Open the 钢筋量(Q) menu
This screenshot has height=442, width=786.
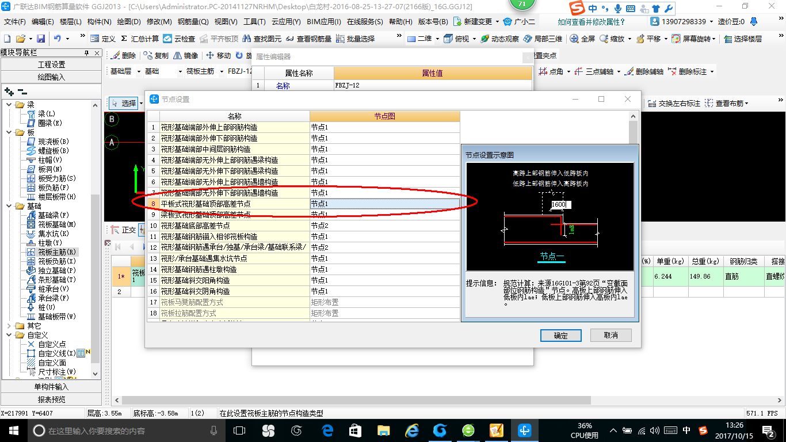(193, 21)
